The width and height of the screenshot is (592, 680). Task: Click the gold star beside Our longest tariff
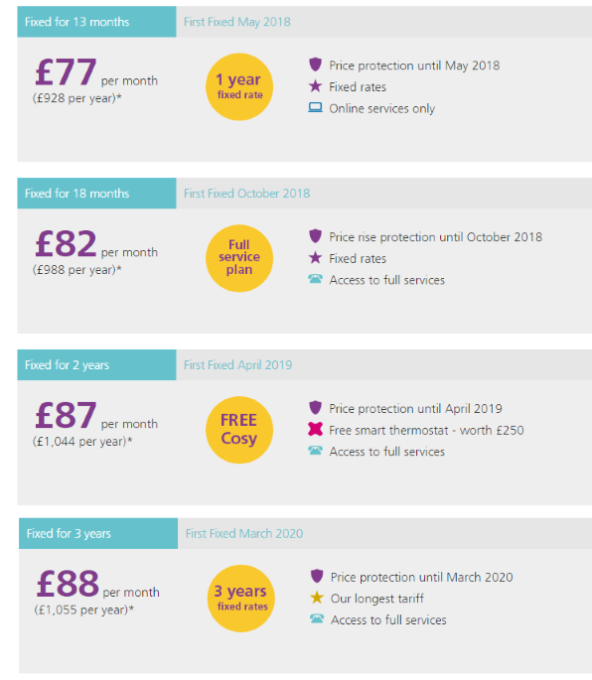317,598
